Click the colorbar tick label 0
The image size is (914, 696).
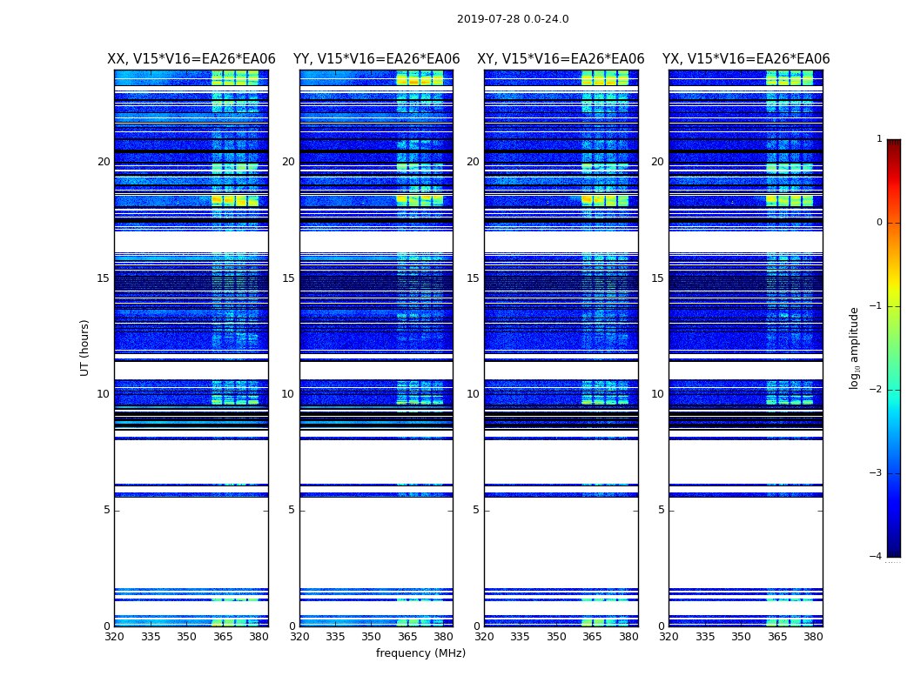879,223
